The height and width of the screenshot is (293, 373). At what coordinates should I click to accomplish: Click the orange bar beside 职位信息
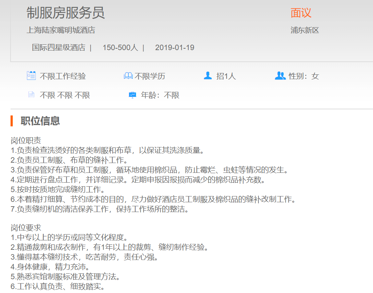pos(12,121)
